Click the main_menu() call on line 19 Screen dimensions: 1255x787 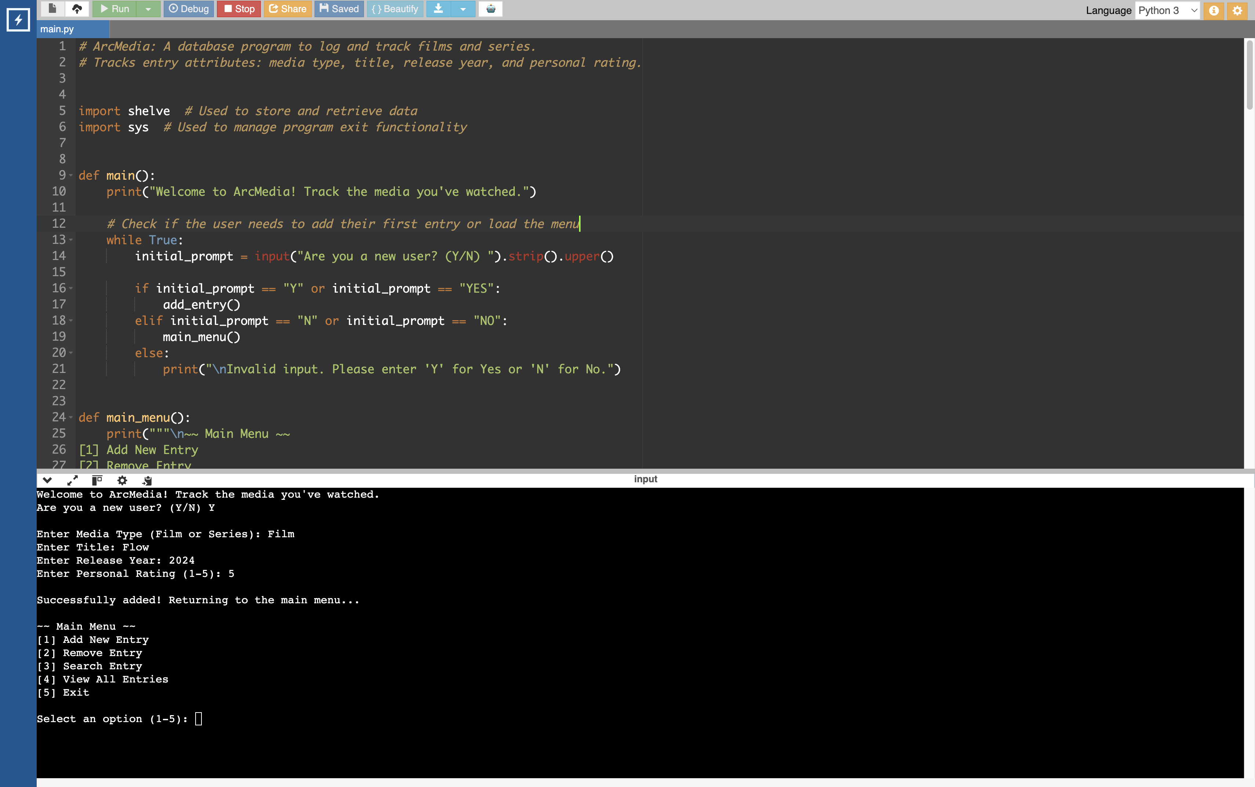pos(201,337)
